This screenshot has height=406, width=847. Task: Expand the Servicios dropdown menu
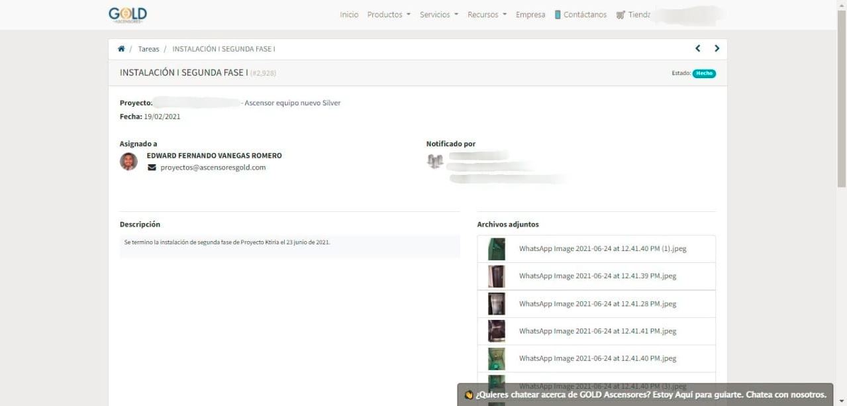point(439,15)
